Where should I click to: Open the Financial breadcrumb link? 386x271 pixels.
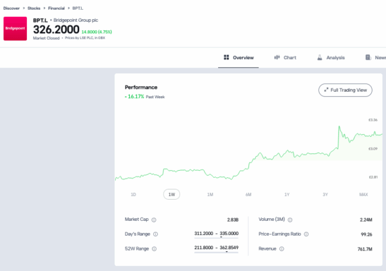coord(56,8)
